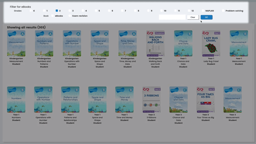Screen dimensions: 256x144
Task: Open Kindergarten Measurement book cover
Action: 16,43
